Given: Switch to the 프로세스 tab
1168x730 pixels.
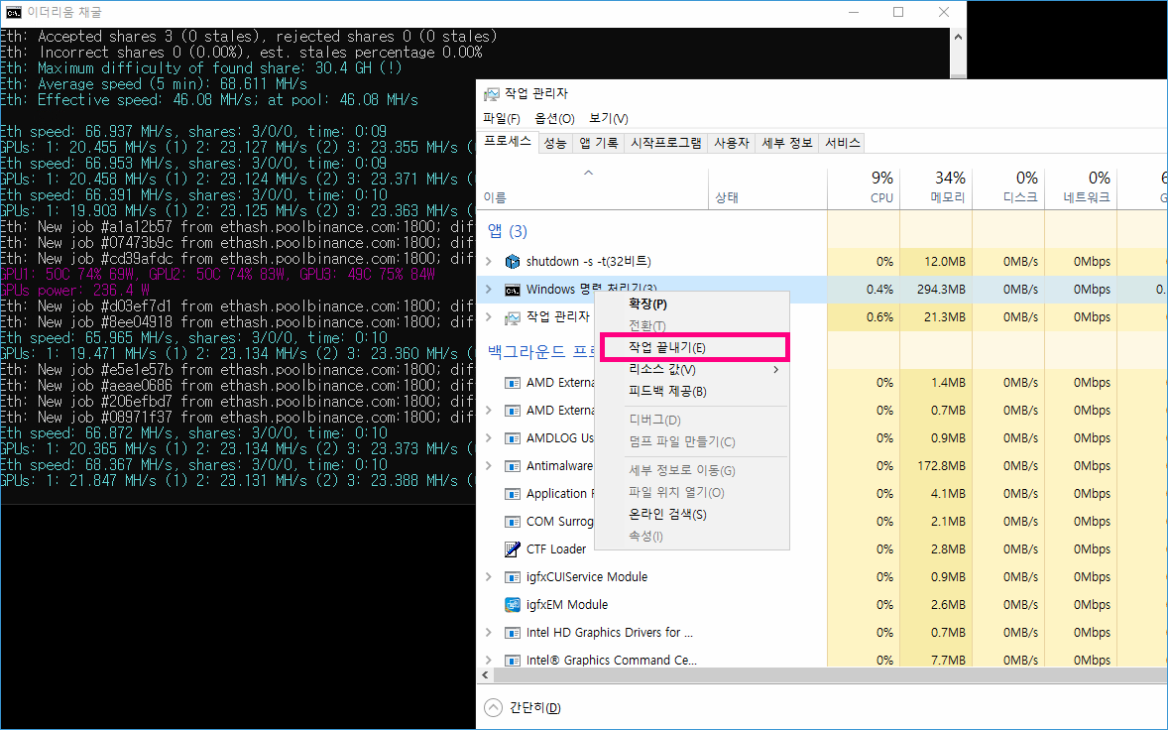Looking at the screenshot, I should tap(508, 142).
